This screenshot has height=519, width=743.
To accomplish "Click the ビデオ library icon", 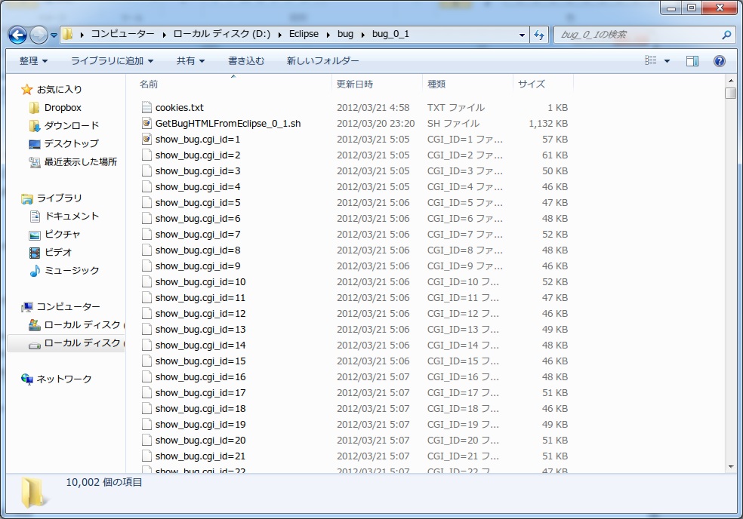I will point(35,253).
